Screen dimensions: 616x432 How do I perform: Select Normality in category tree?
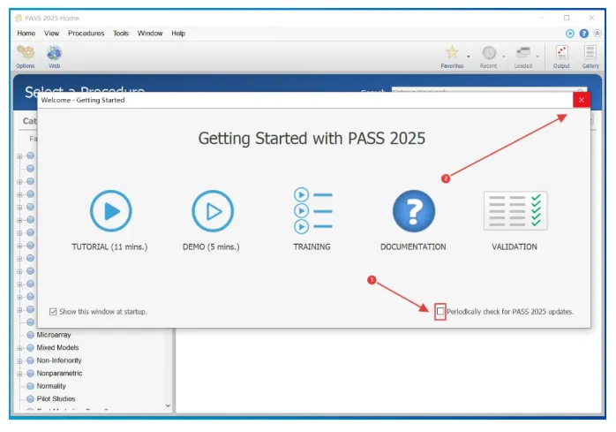tap(51, 386)
